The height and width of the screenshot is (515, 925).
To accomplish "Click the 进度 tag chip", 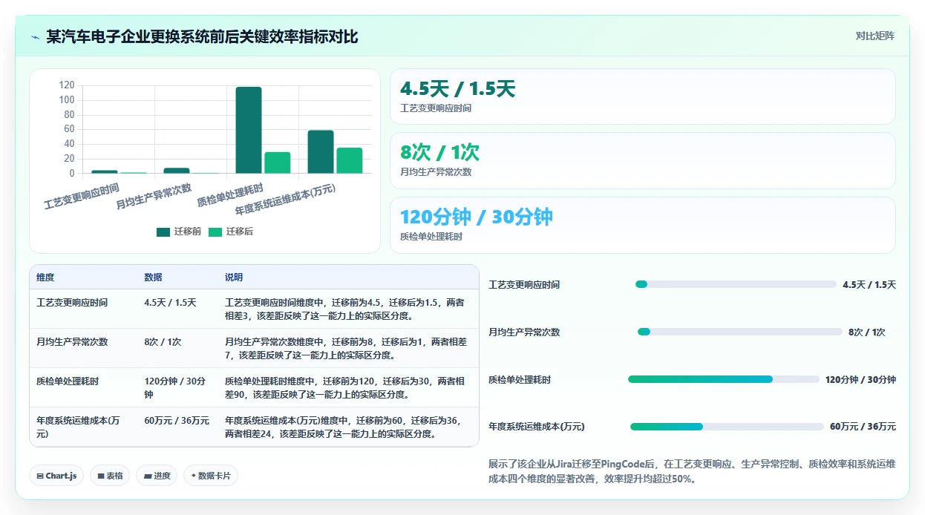I will (157, 476).
